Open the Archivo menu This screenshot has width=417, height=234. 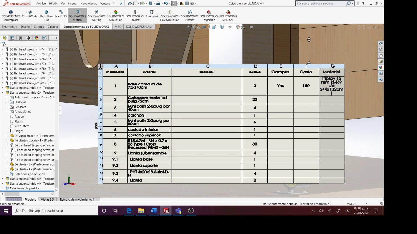[41, 3]
